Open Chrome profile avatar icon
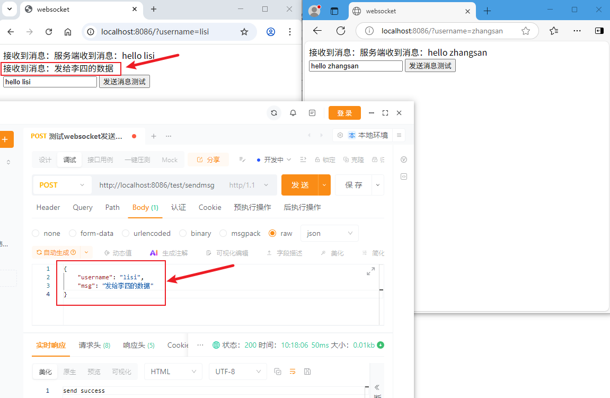This screenshot has width=610, height=398. [x=271, y=32]
